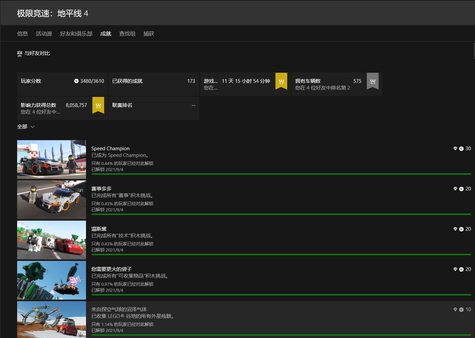Click the 温斯黛 achievement title
This screenshot has width=475, height=338.
tap(99, 229)
